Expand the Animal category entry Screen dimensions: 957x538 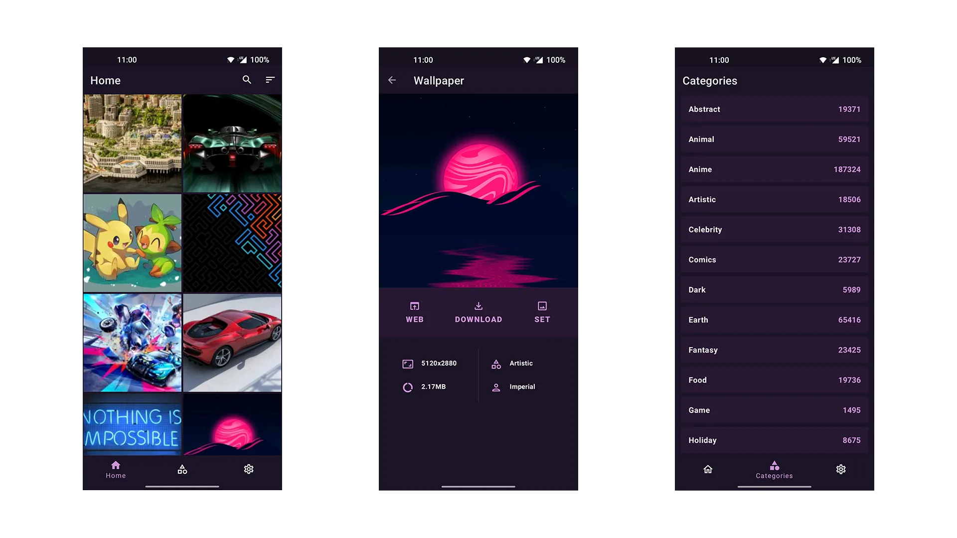775,138
